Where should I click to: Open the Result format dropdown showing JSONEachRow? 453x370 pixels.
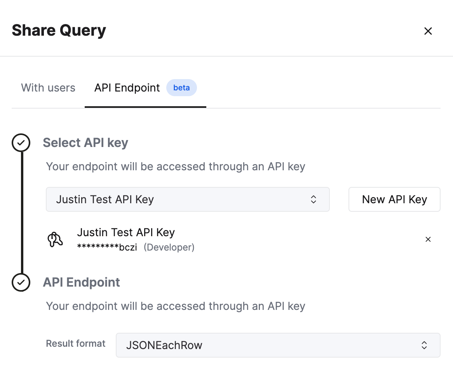click(x=278, y=345)
